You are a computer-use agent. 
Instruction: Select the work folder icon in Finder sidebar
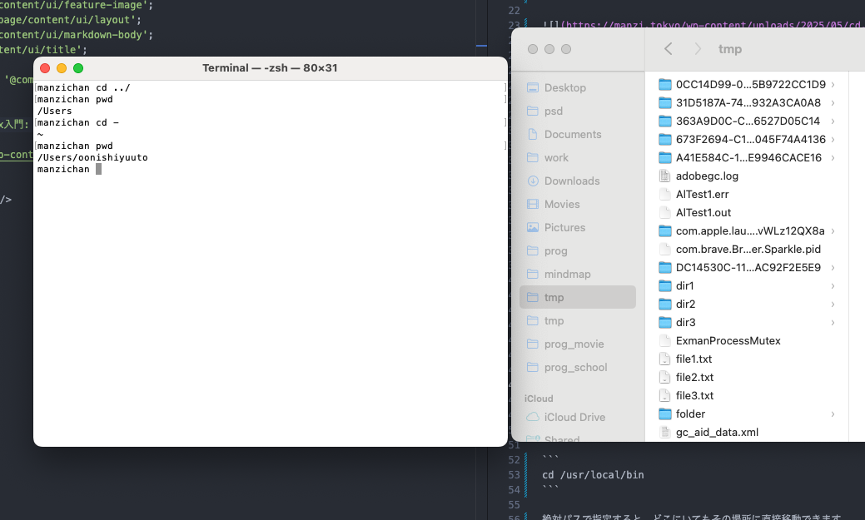[532, 158]
